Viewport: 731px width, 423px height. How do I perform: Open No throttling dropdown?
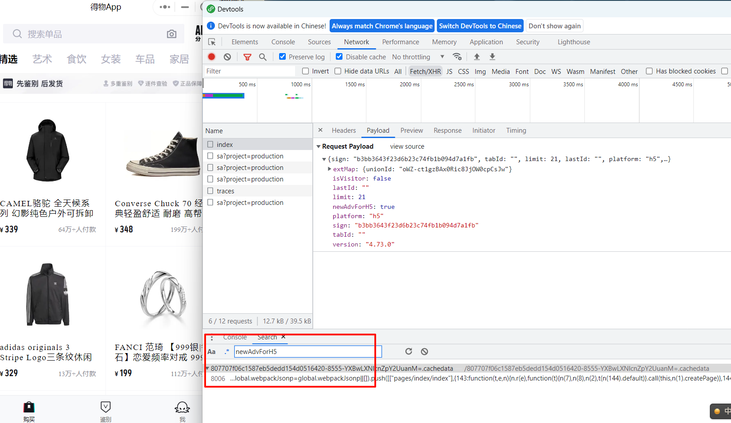pos(418,57)
